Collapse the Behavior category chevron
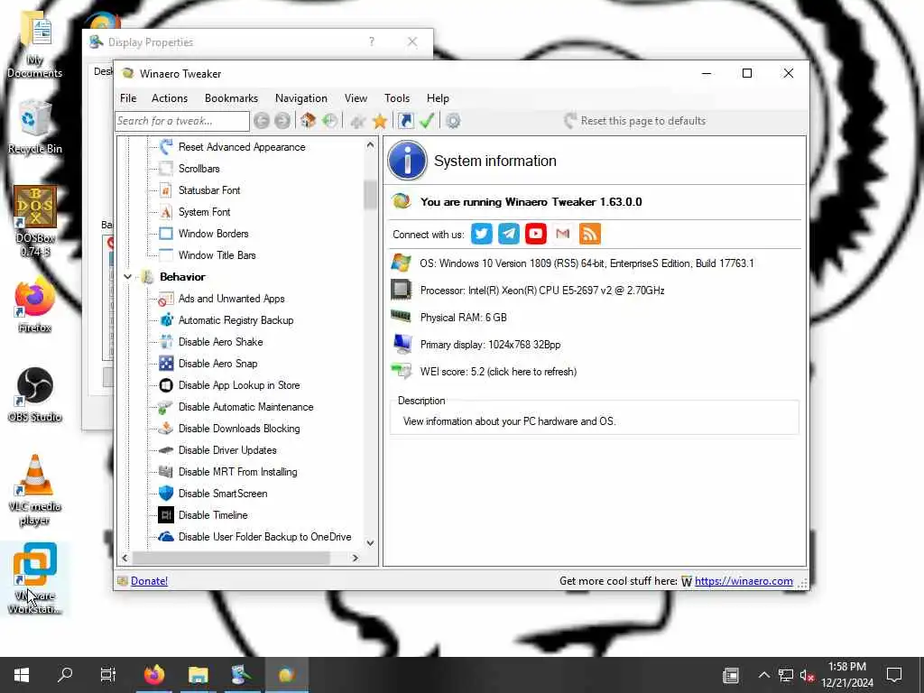Screen dimensions: 924x693 [x=127, y=276]
